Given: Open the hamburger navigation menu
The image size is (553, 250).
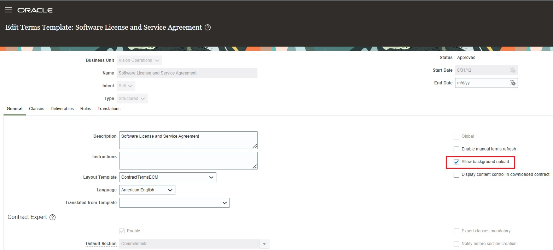Looking at the screenshot, I should (8, 10).
